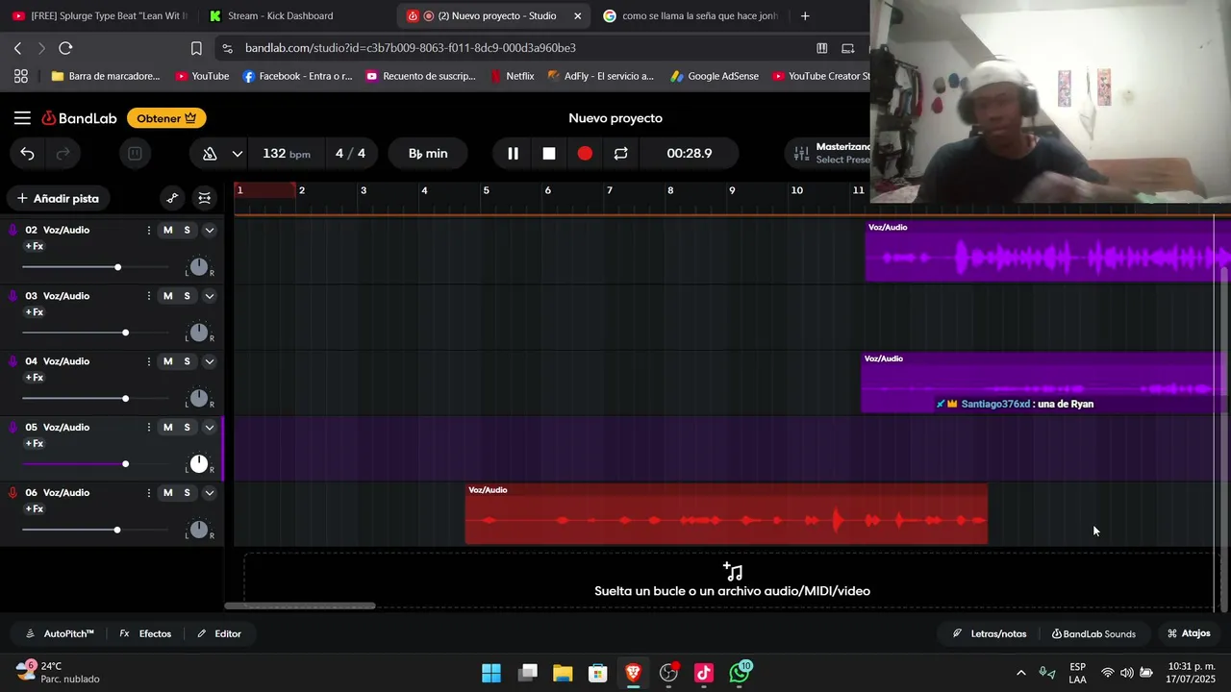1231x692 pixels.
Task: Solo track 04 Voz/Audio
Action: [188, 361]
